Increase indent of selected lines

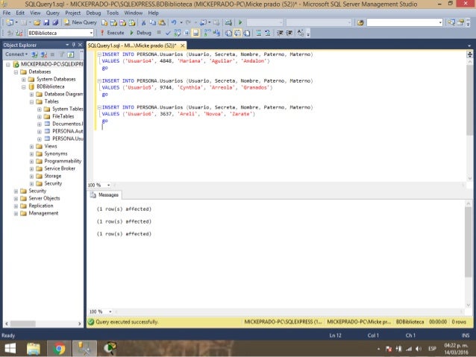point(289,33)
